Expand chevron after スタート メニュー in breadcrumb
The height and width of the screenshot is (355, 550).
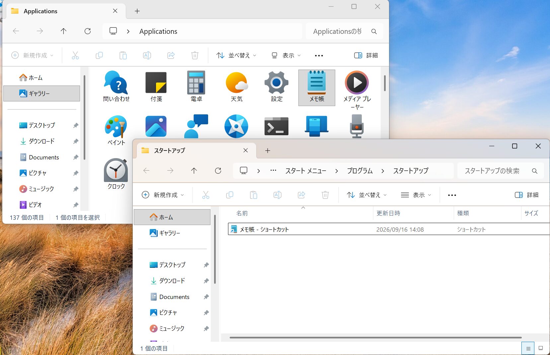tap(337, 171)
